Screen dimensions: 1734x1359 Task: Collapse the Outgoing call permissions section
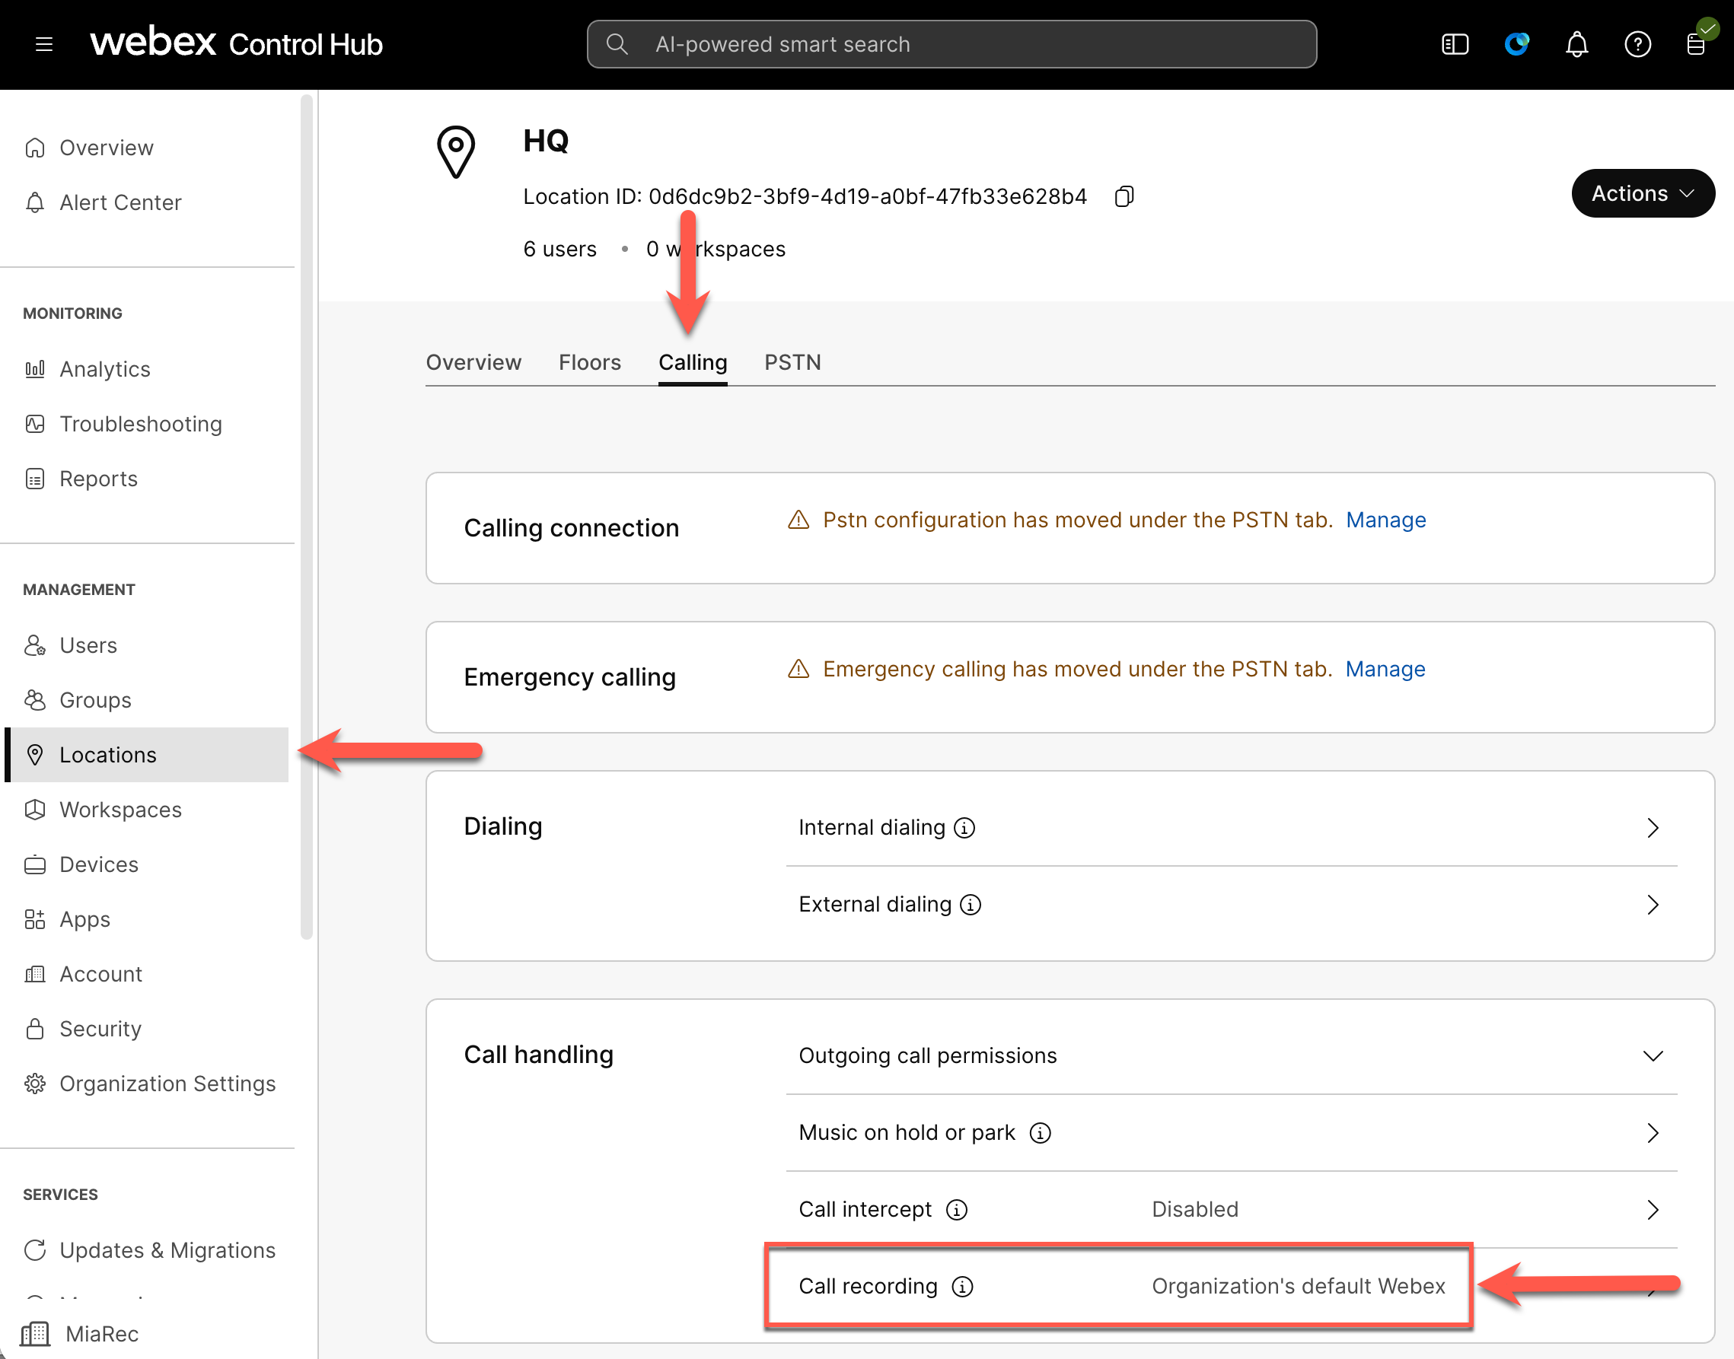[x=1653, y=1057]
